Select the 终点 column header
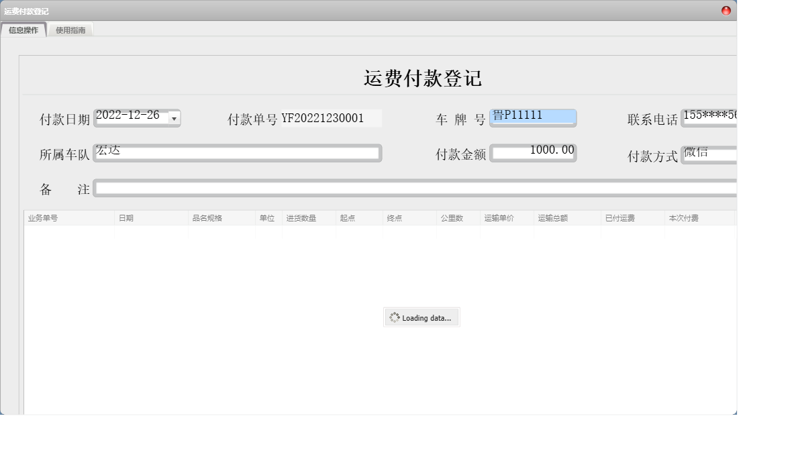The height and width of the screenshot is (461, 792). (x=394, y=217)
